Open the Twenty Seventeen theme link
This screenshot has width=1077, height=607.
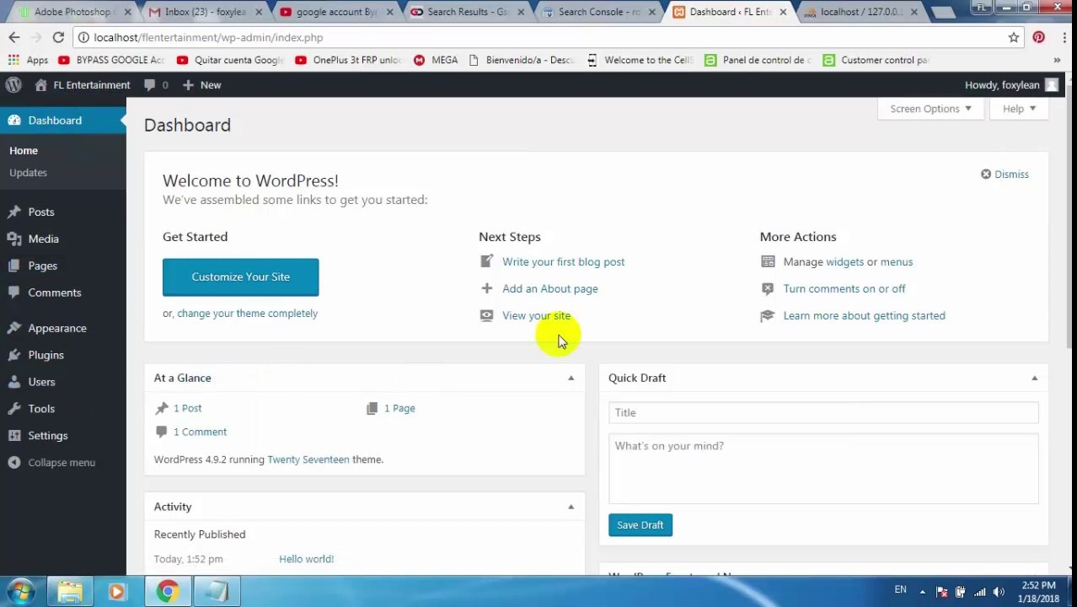(308, 460)
